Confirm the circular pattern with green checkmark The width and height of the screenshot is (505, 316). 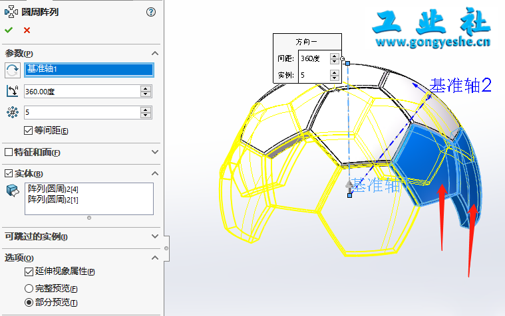[x=9, y=31]
